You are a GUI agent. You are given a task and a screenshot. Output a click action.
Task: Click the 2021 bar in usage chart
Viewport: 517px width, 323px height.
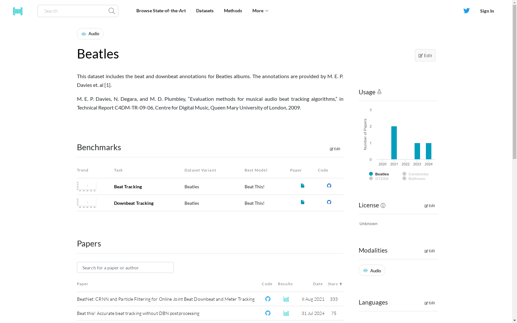pos(394,143)
